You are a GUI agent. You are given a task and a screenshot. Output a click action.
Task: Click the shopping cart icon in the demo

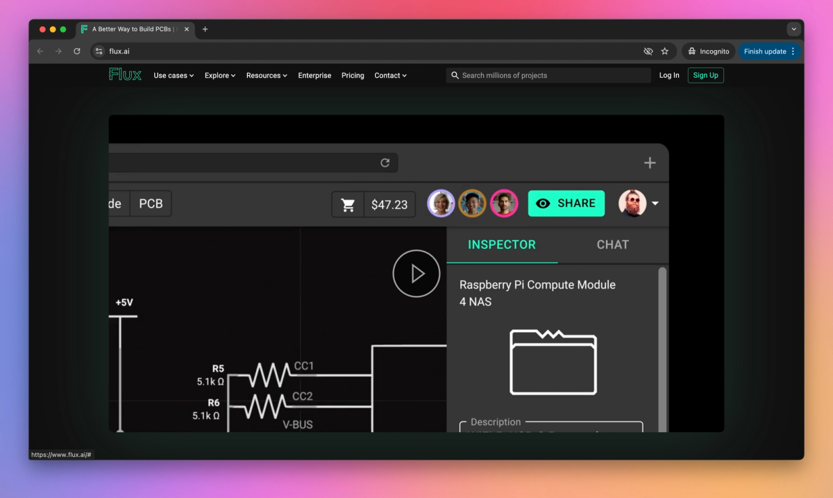pyautogui.click(x=348, y=205)
